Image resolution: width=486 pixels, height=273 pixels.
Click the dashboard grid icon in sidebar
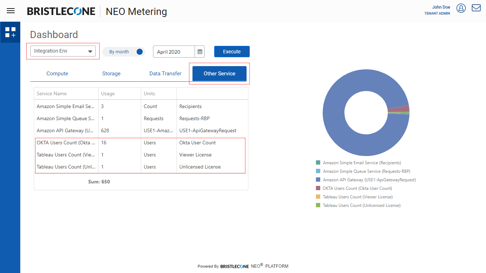tap(10, 32)
